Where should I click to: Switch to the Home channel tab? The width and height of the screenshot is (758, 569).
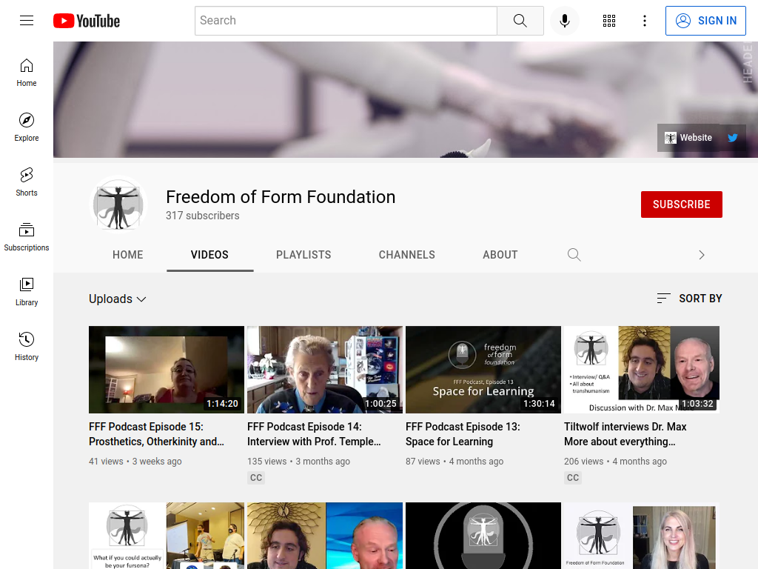(127, 255)
